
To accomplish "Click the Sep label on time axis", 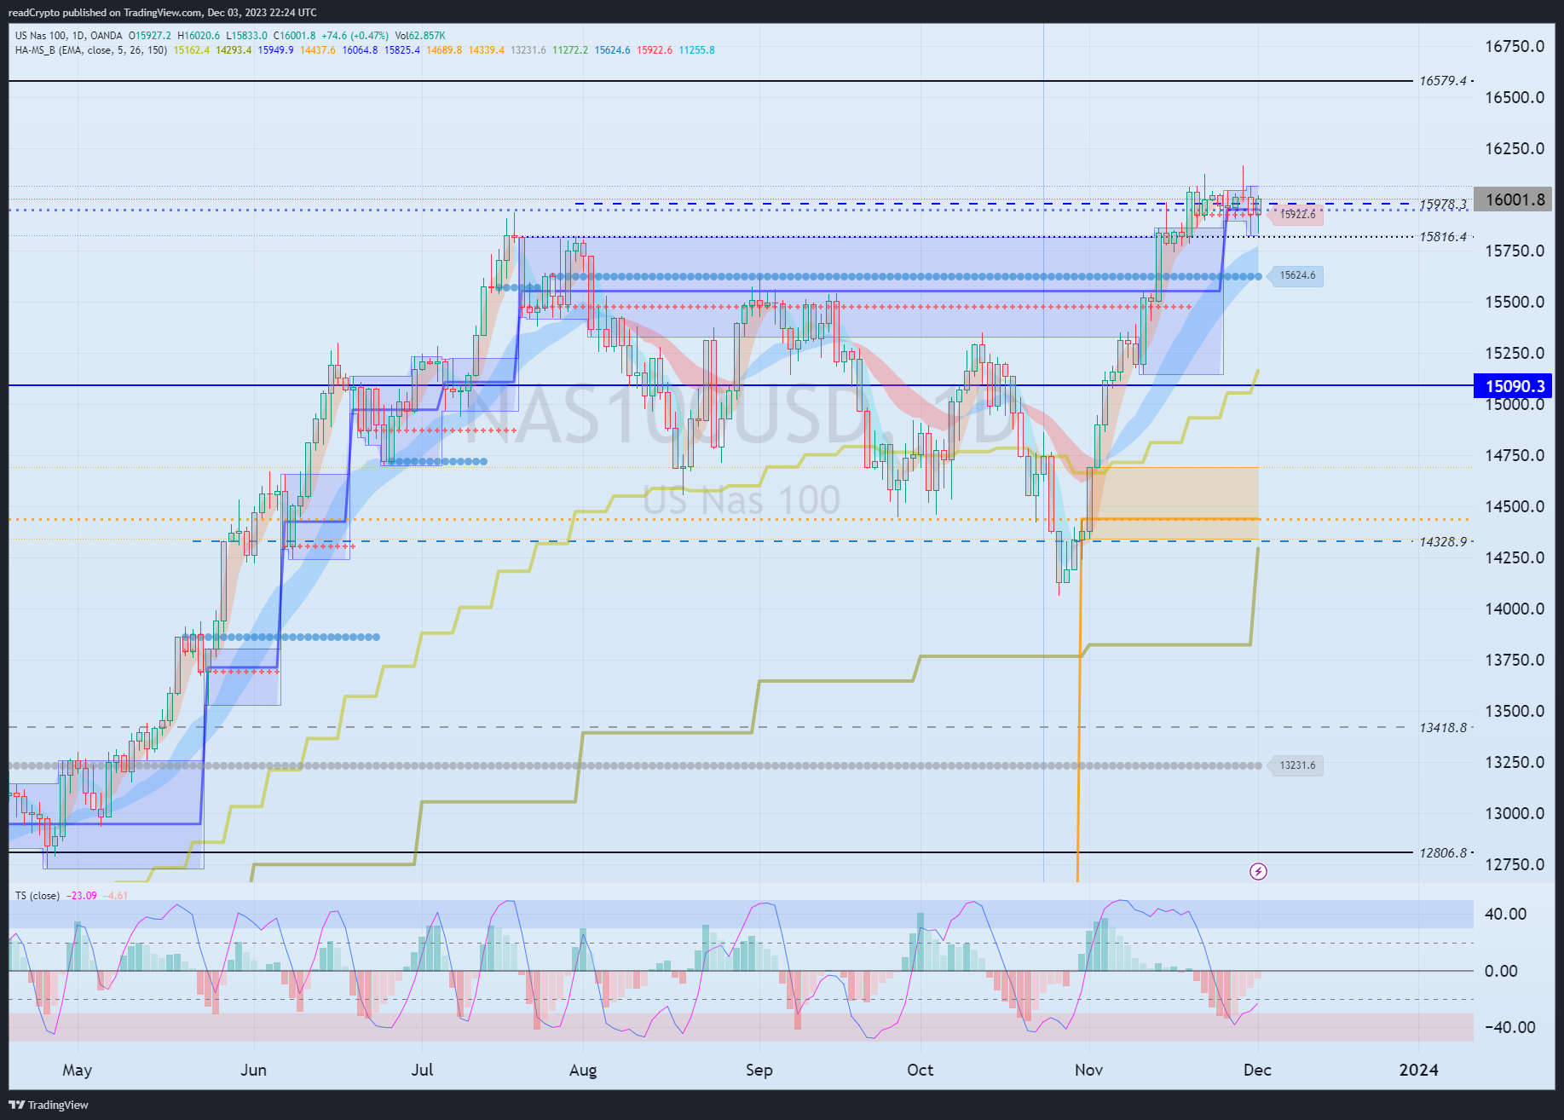I will point(759,1071).
